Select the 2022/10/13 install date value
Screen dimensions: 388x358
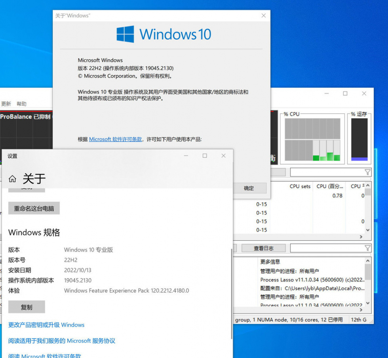point(78,270)
